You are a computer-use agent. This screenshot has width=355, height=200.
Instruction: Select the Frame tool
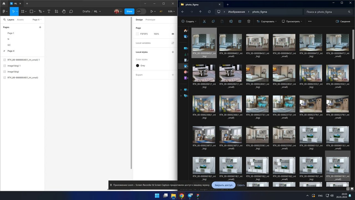pos(23,11)
